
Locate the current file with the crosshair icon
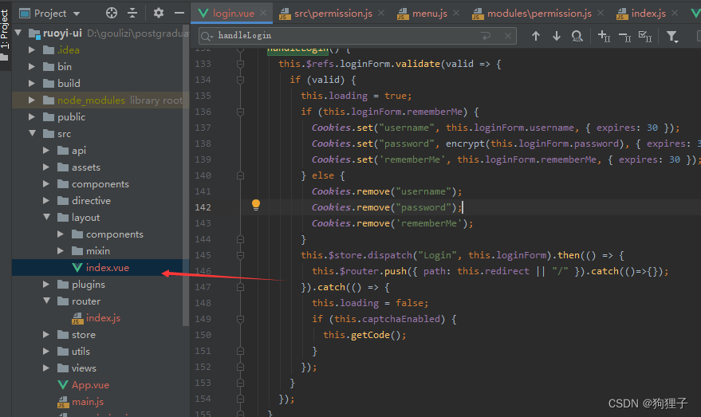pos(112,13)
